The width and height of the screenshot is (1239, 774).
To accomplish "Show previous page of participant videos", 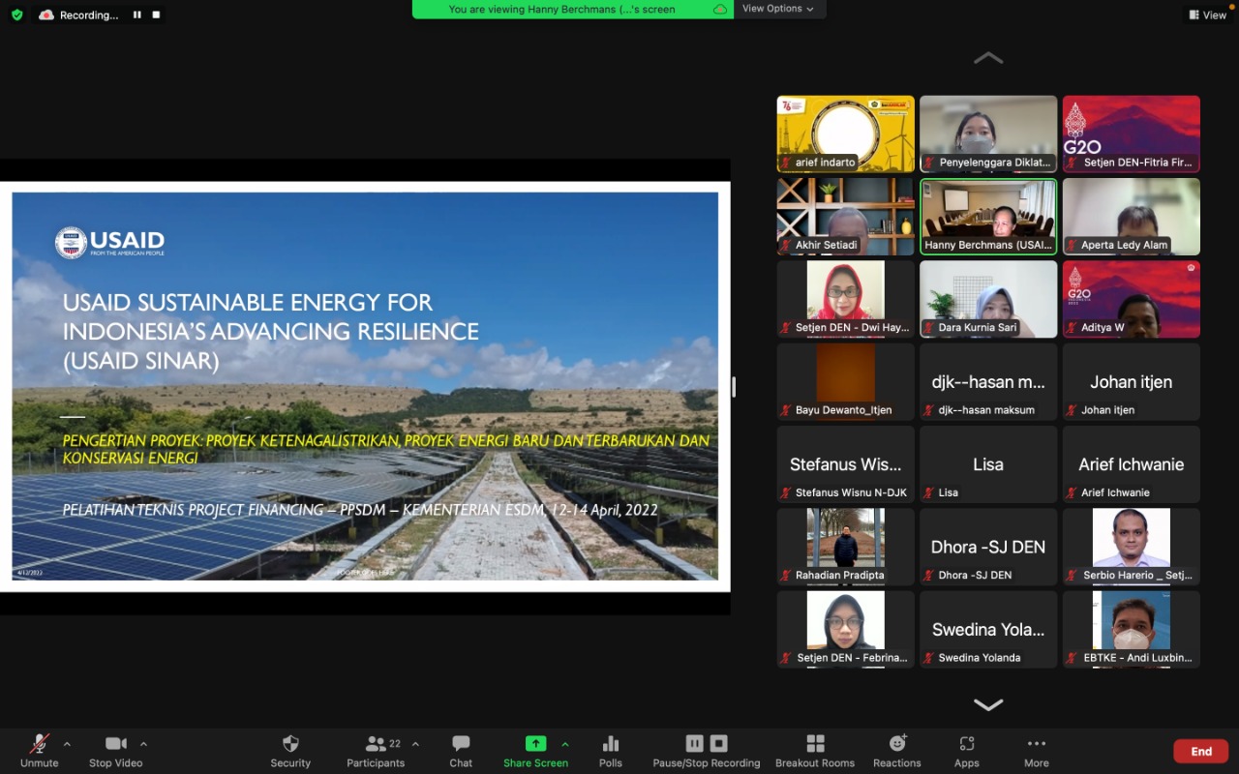I will coord(988,58).
